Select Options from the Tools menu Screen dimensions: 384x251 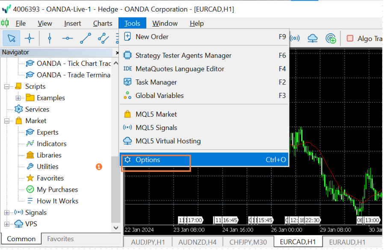[x=148, y=160]
